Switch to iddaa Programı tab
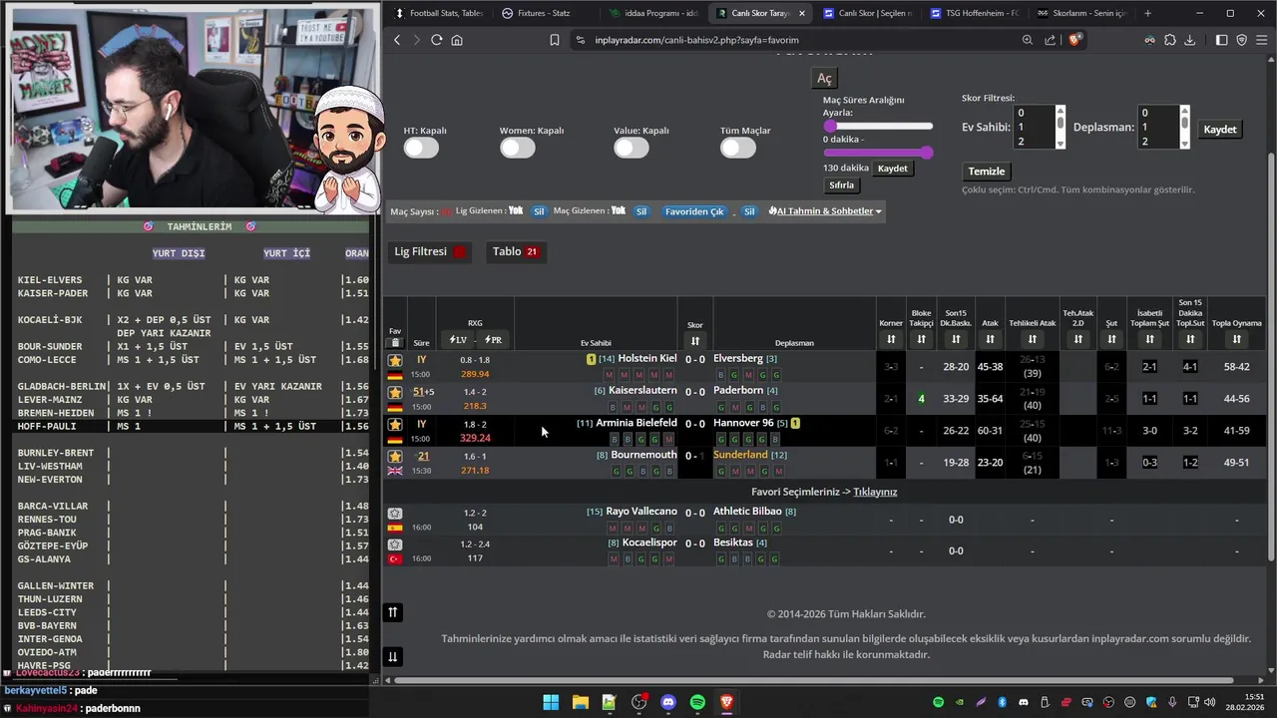This screenshot has width=1277, height=718. [652, 13]
